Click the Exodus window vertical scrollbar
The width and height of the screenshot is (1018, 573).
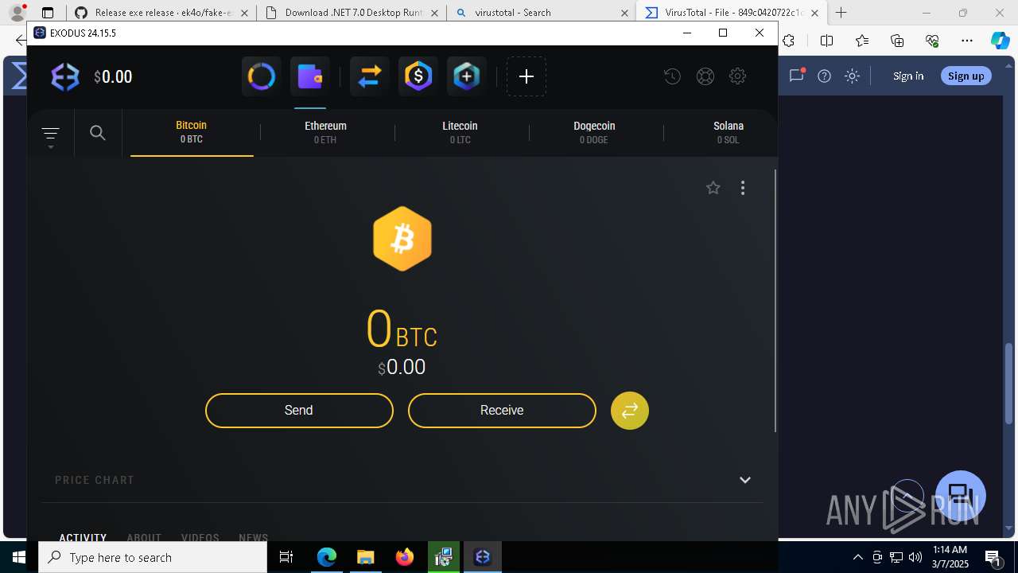pyautogui.click(x=775, y=301)
